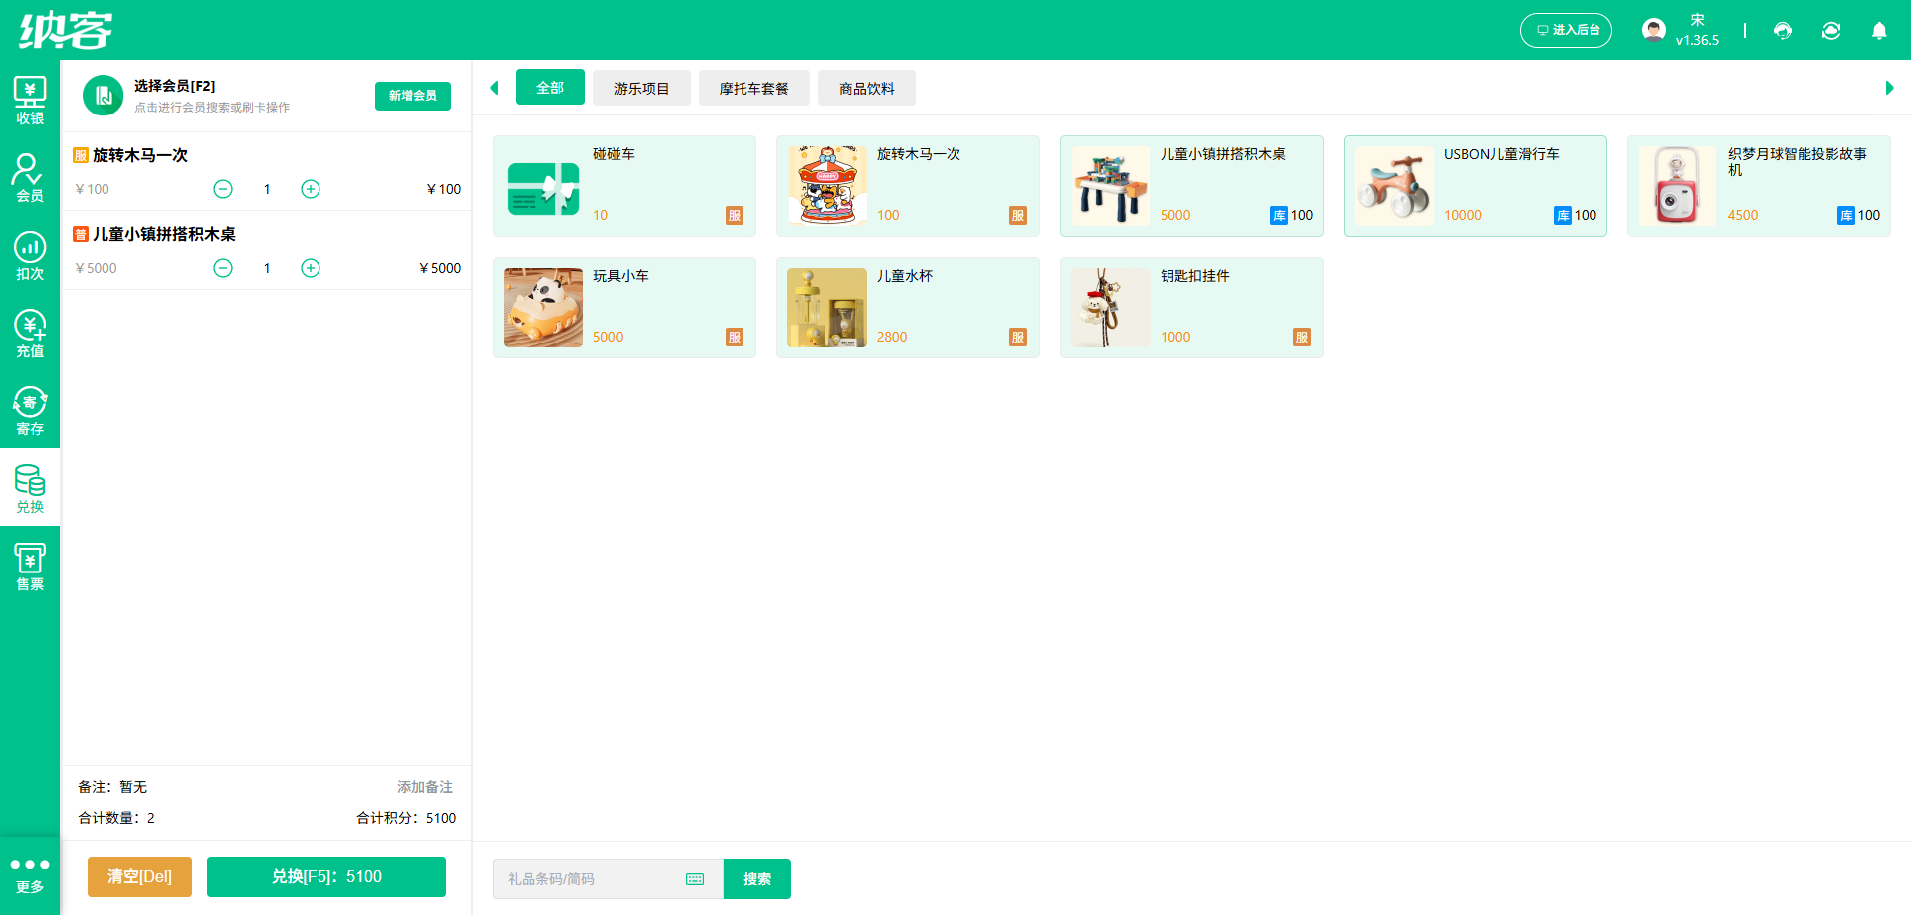Switch to the 游乐项目 tab
This screenshot has width=1911, height=915.
tap(642, 88)
